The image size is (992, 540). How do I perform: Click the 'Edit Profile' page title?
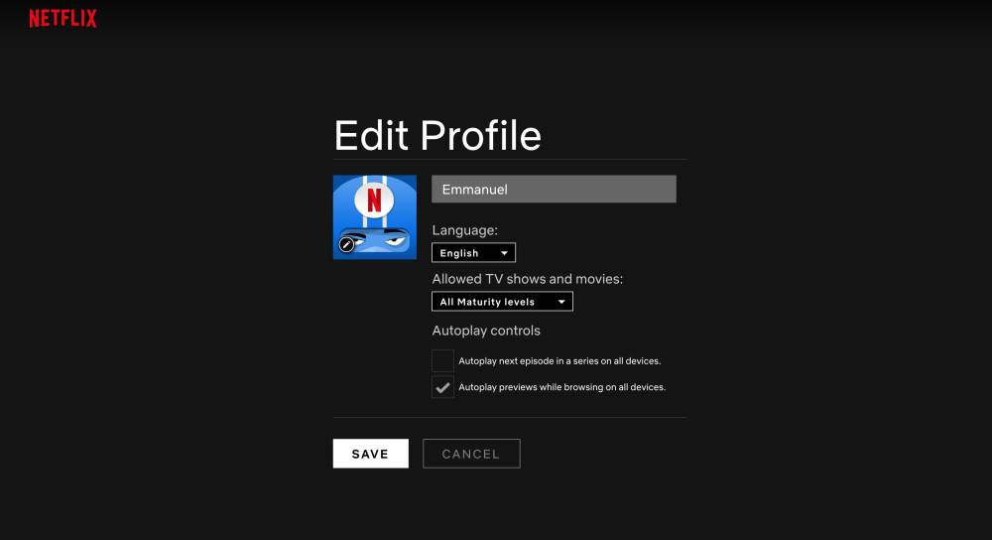[x=437, y=136]
